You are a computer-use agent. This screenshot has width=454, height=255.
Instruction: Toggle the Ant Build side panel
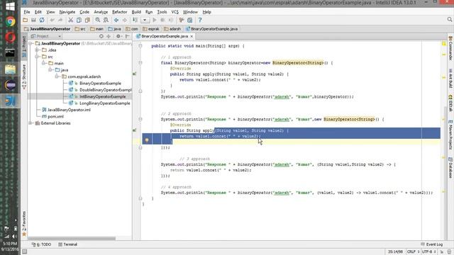pyautogui.click(x=450, y=79)
